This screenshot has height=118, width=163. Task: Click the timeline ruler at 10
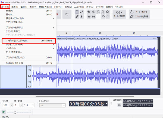click(x=100, y=33)
